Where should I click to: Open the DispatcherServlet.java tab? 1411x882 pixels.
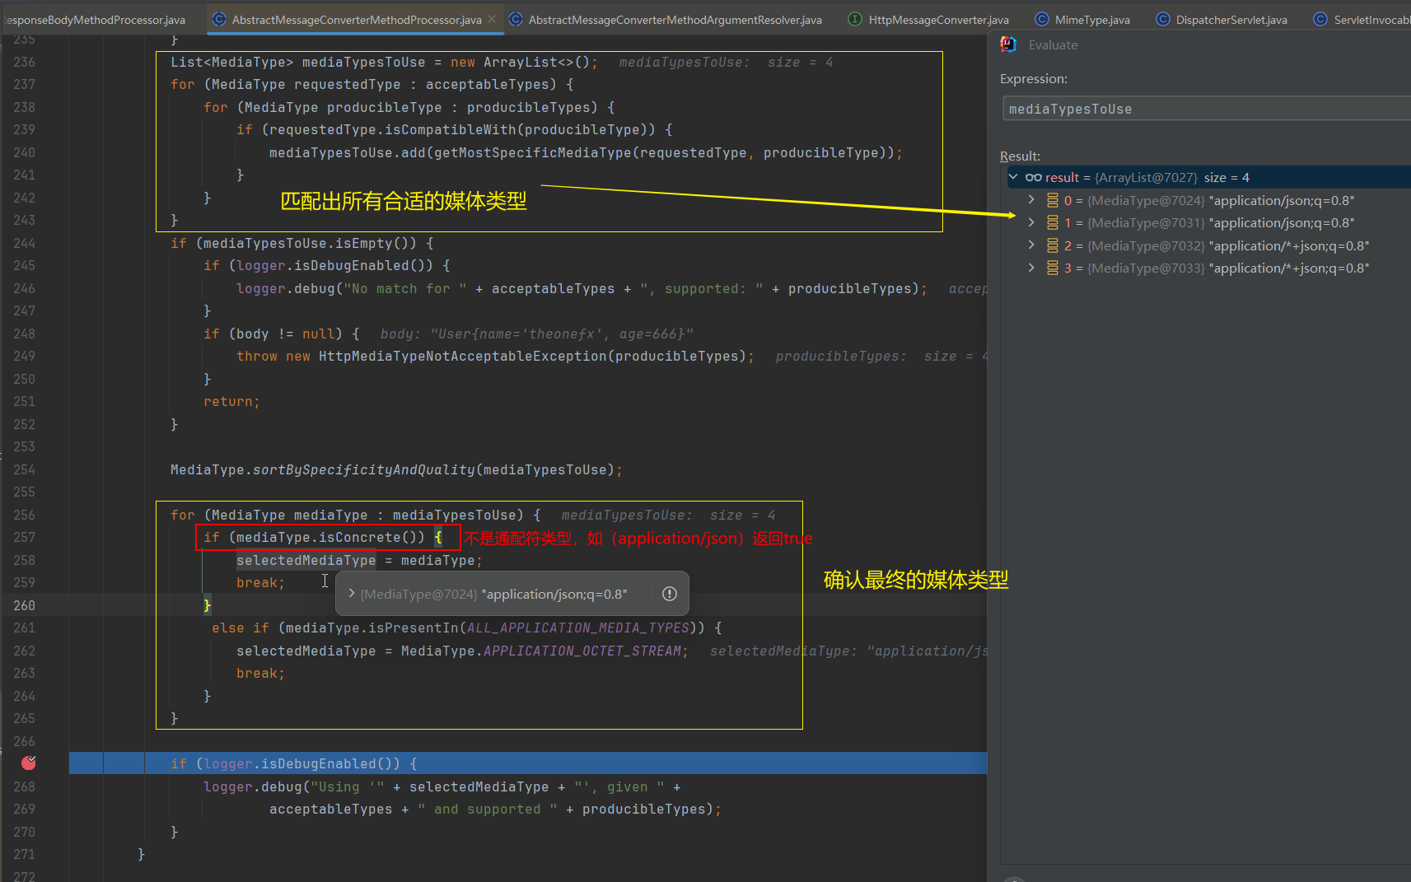pos(1231,19)
